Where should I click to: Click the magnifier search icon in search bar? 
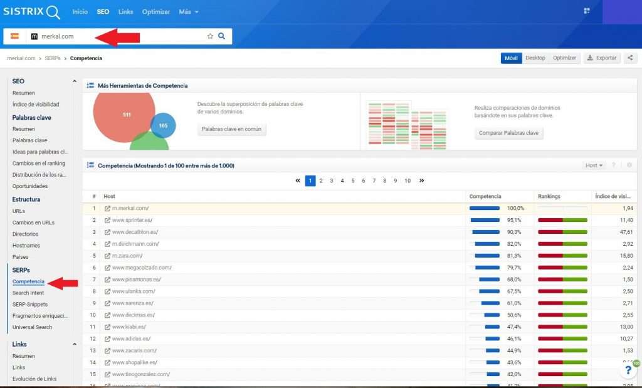221,36
